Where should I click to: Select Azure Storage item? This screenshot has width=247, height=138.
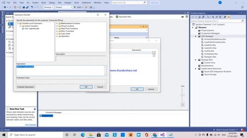pos(210,74)
